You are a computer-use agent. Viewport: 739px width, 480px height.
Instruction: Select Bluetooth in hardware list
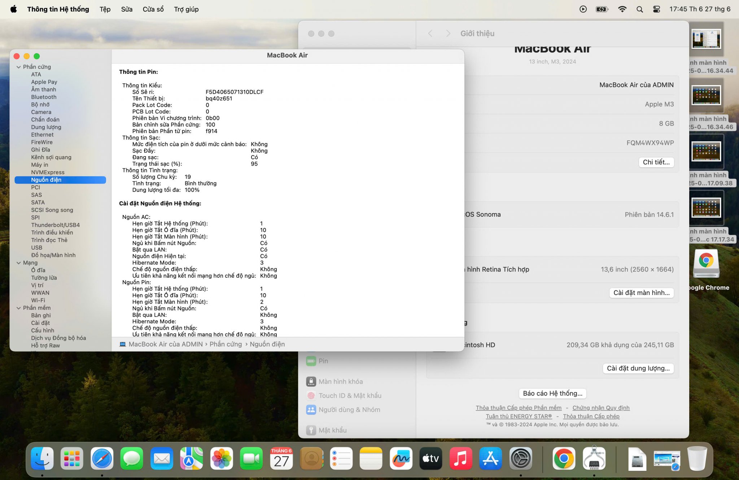tap(44, 97)
